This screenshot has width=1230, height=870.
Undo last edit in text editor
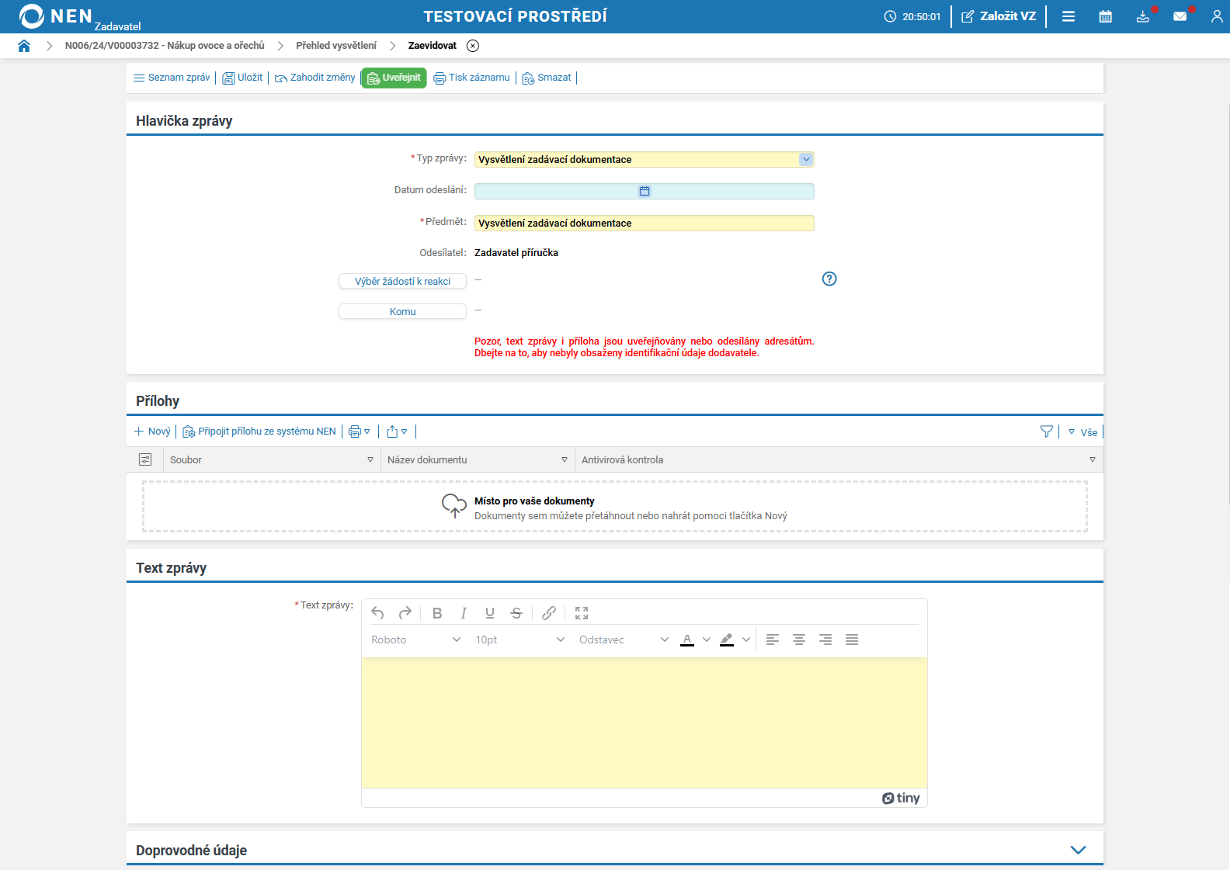(x=378, y=613)
